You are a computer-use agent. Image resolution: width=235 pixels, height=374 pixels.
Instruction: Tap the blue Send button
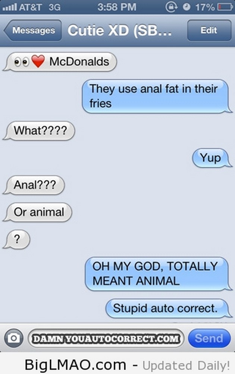point(209,338)
